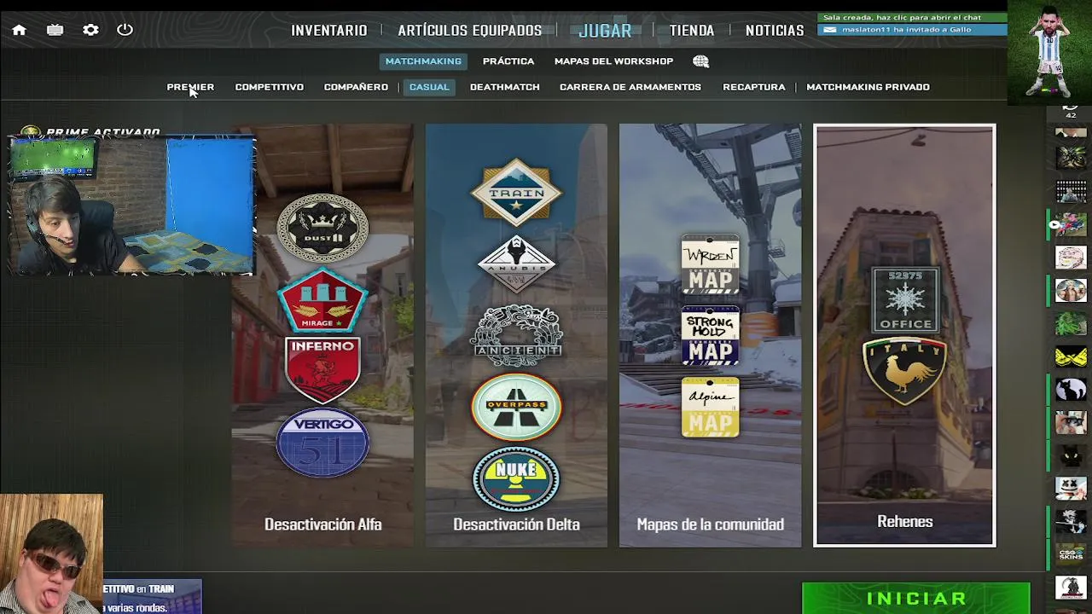1092x614 pixels.
Task: Select the Stronghold community map tag
Action: (711, 336)
